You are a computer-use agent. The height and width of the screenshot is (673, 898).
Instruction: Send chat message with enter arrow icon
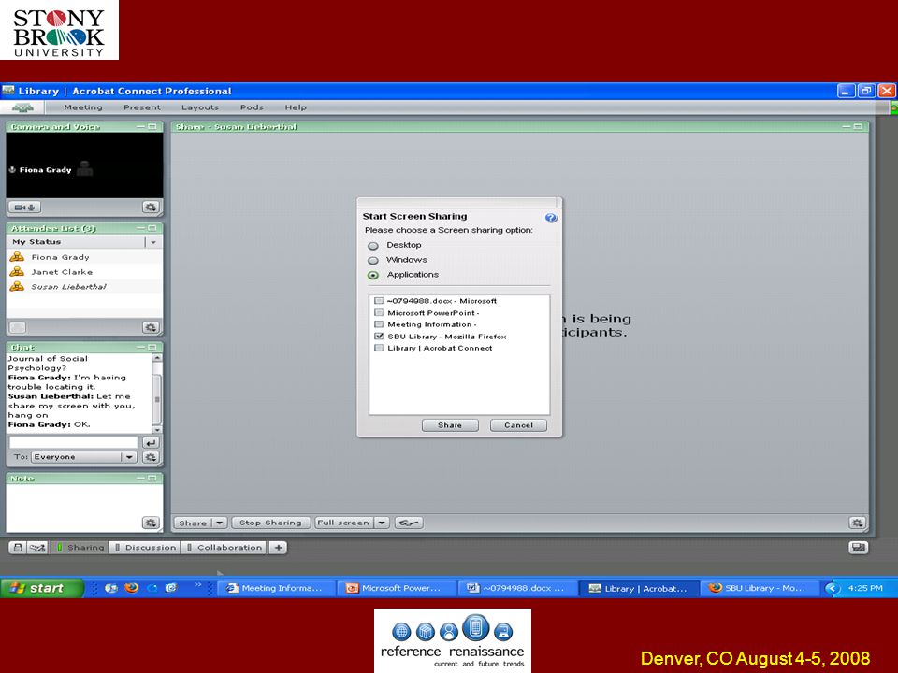151,442
